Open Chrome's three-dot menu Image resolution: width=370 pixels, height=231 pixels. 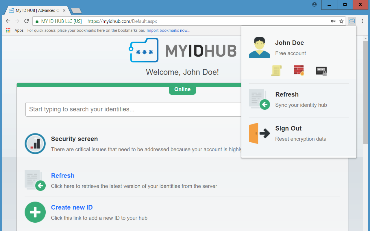362,21
